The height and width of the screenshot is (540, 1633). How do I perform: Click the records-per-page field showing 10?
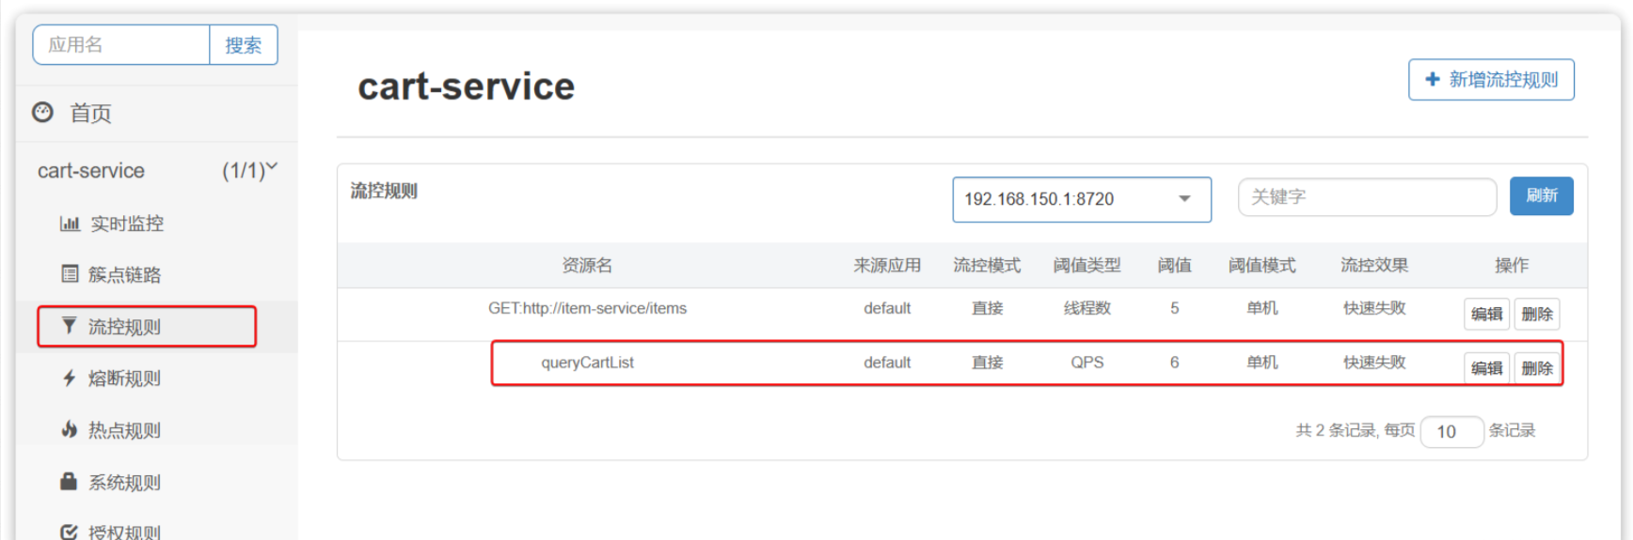pos(1451,431)
